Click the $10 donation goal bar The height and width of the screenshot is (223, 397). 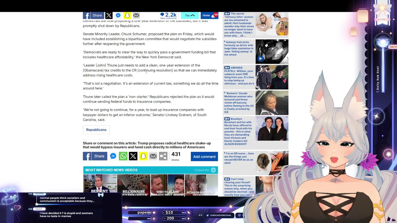pyautogui.click(x=174, y=212)
